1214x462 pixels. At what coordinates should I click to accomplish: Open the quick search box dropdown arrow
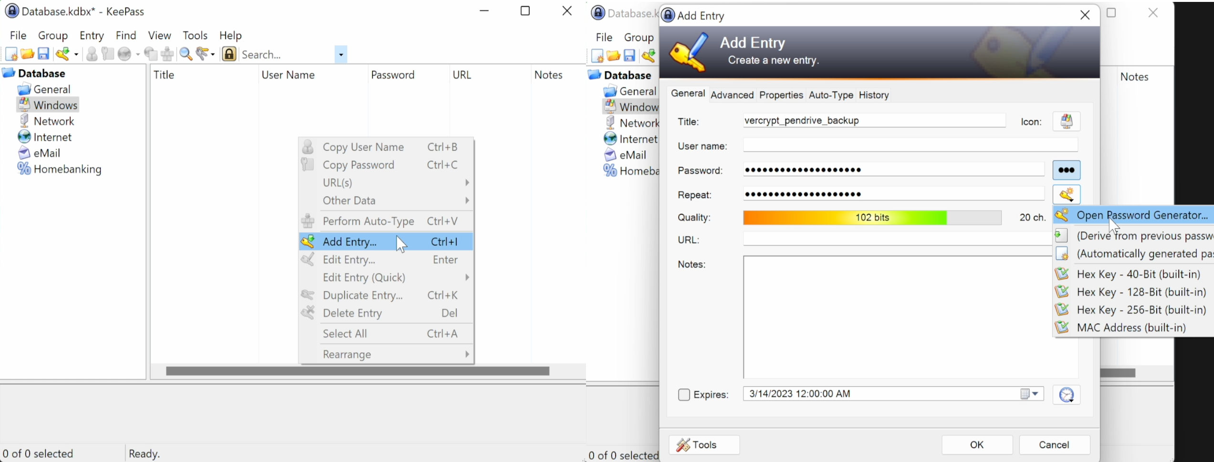pyautogui.click(x=341, y=54)
